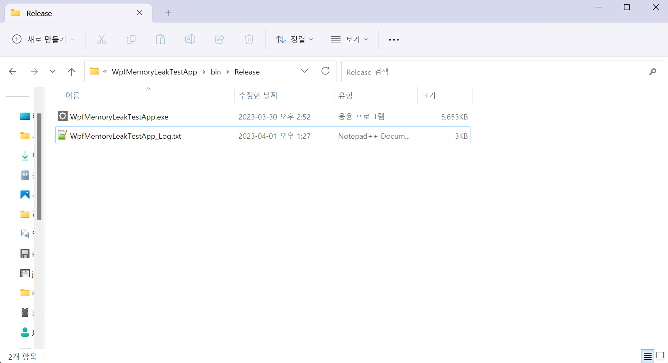
Task: Click the Share icon in toolbar
Action: [x=220, y=39]
